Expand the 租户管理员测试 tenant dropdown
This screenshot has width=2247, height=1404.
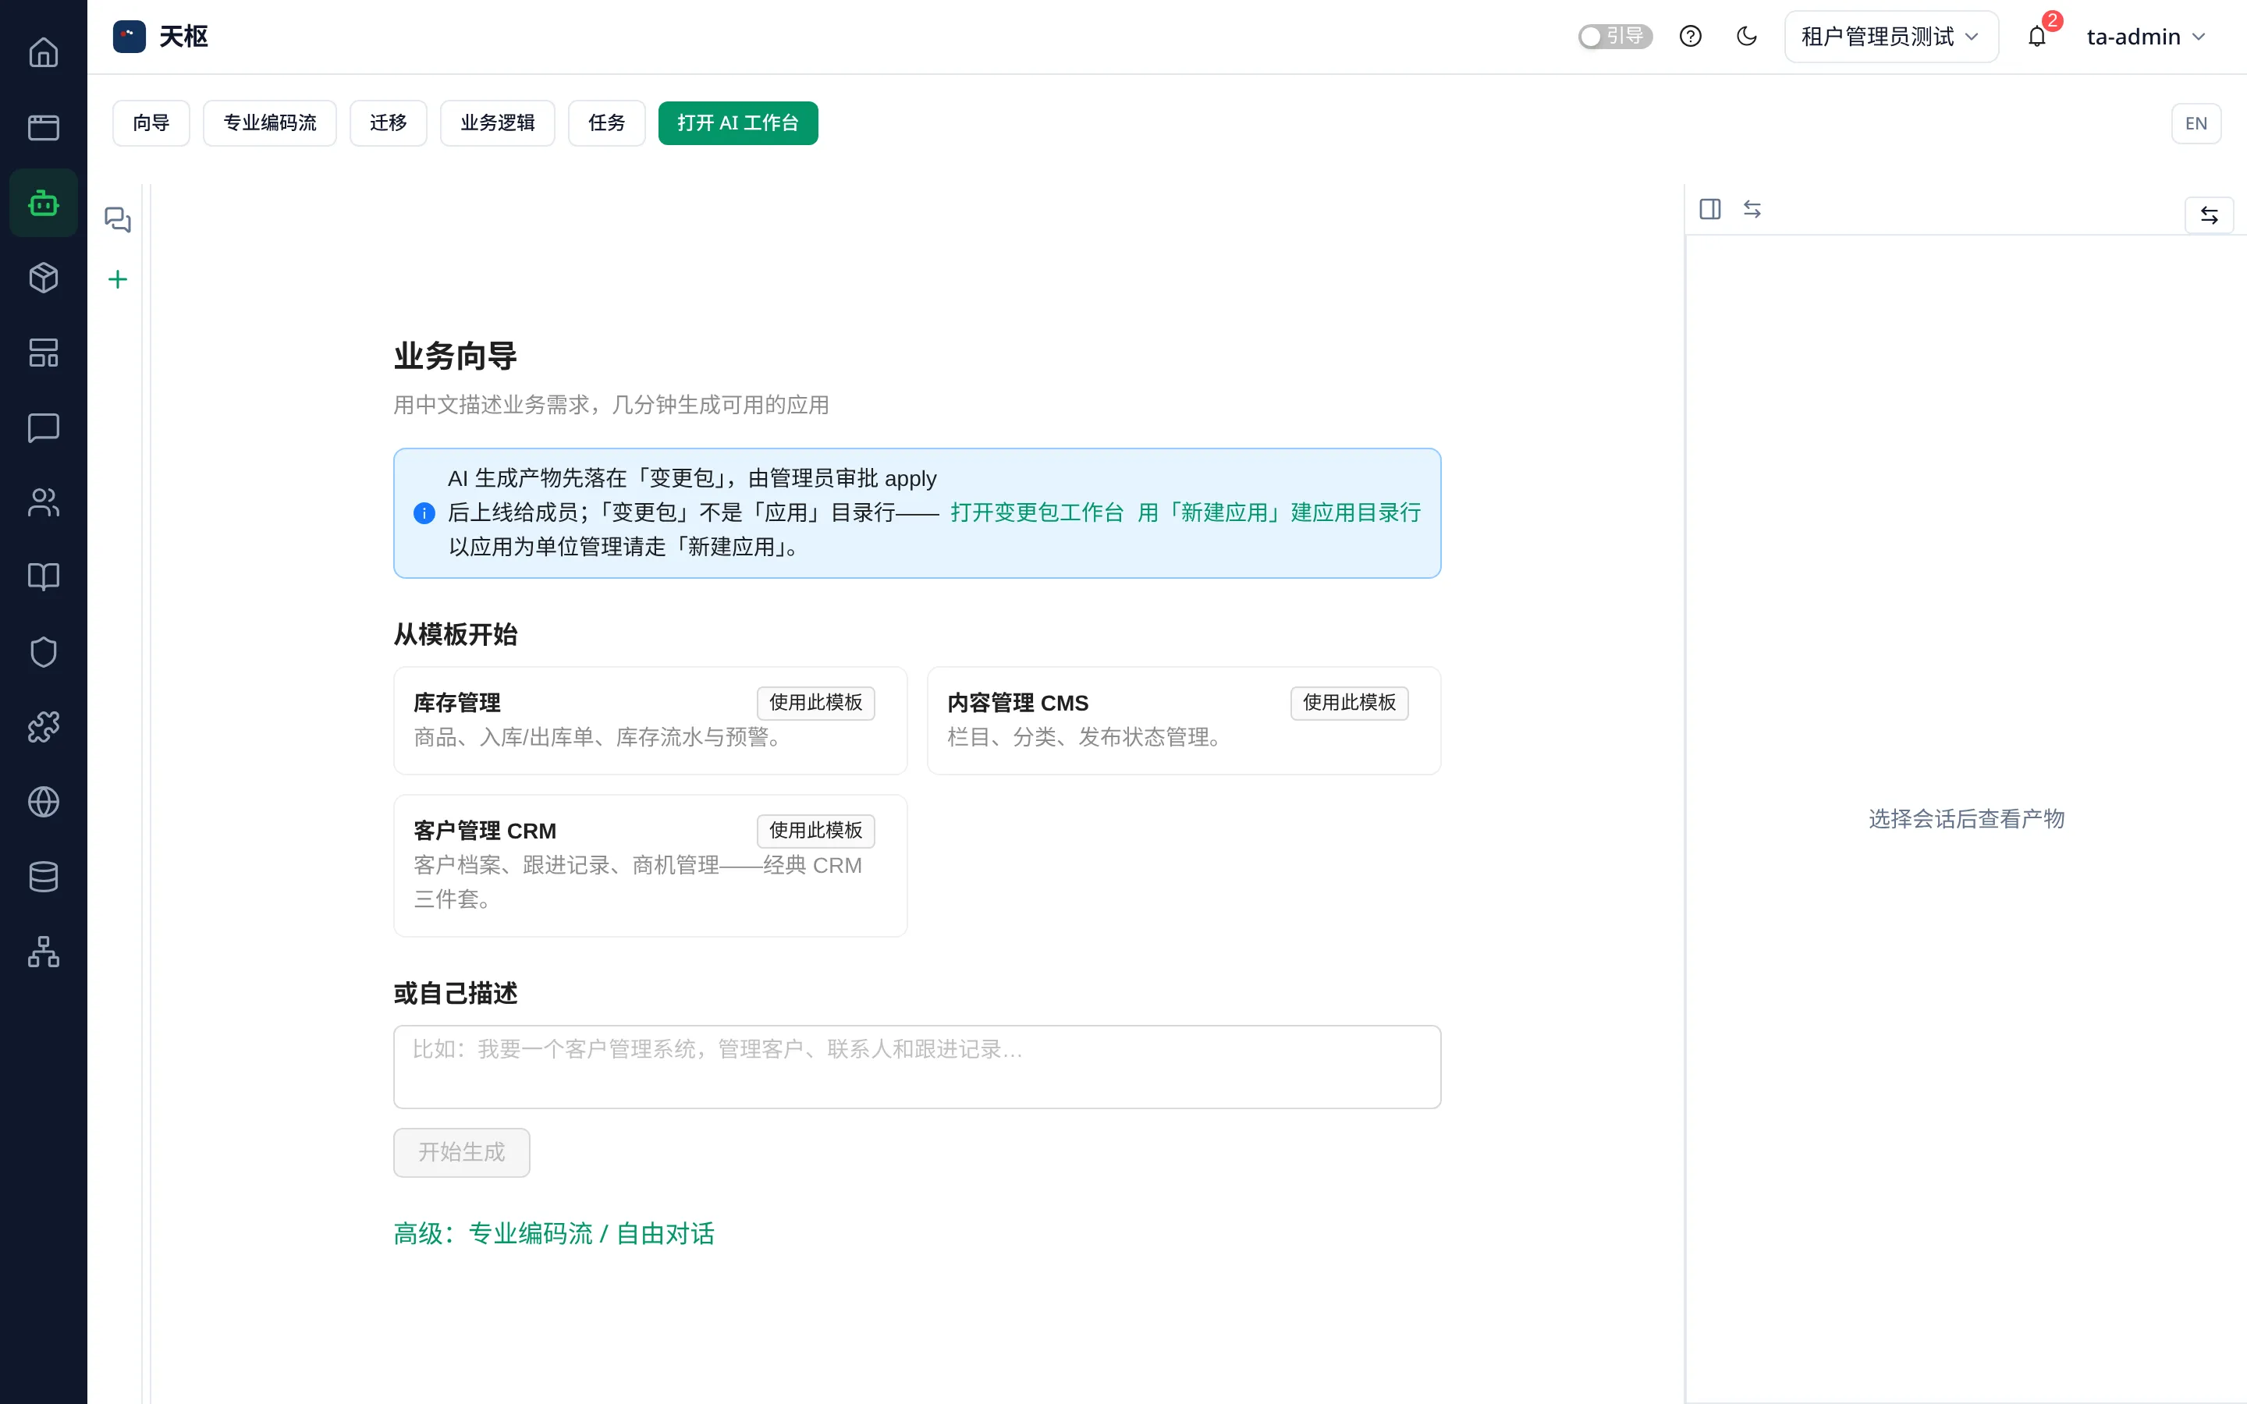point(1890,36)
